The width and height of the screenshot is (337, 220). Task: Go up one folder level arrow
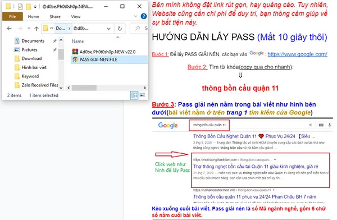click(37, 29)
